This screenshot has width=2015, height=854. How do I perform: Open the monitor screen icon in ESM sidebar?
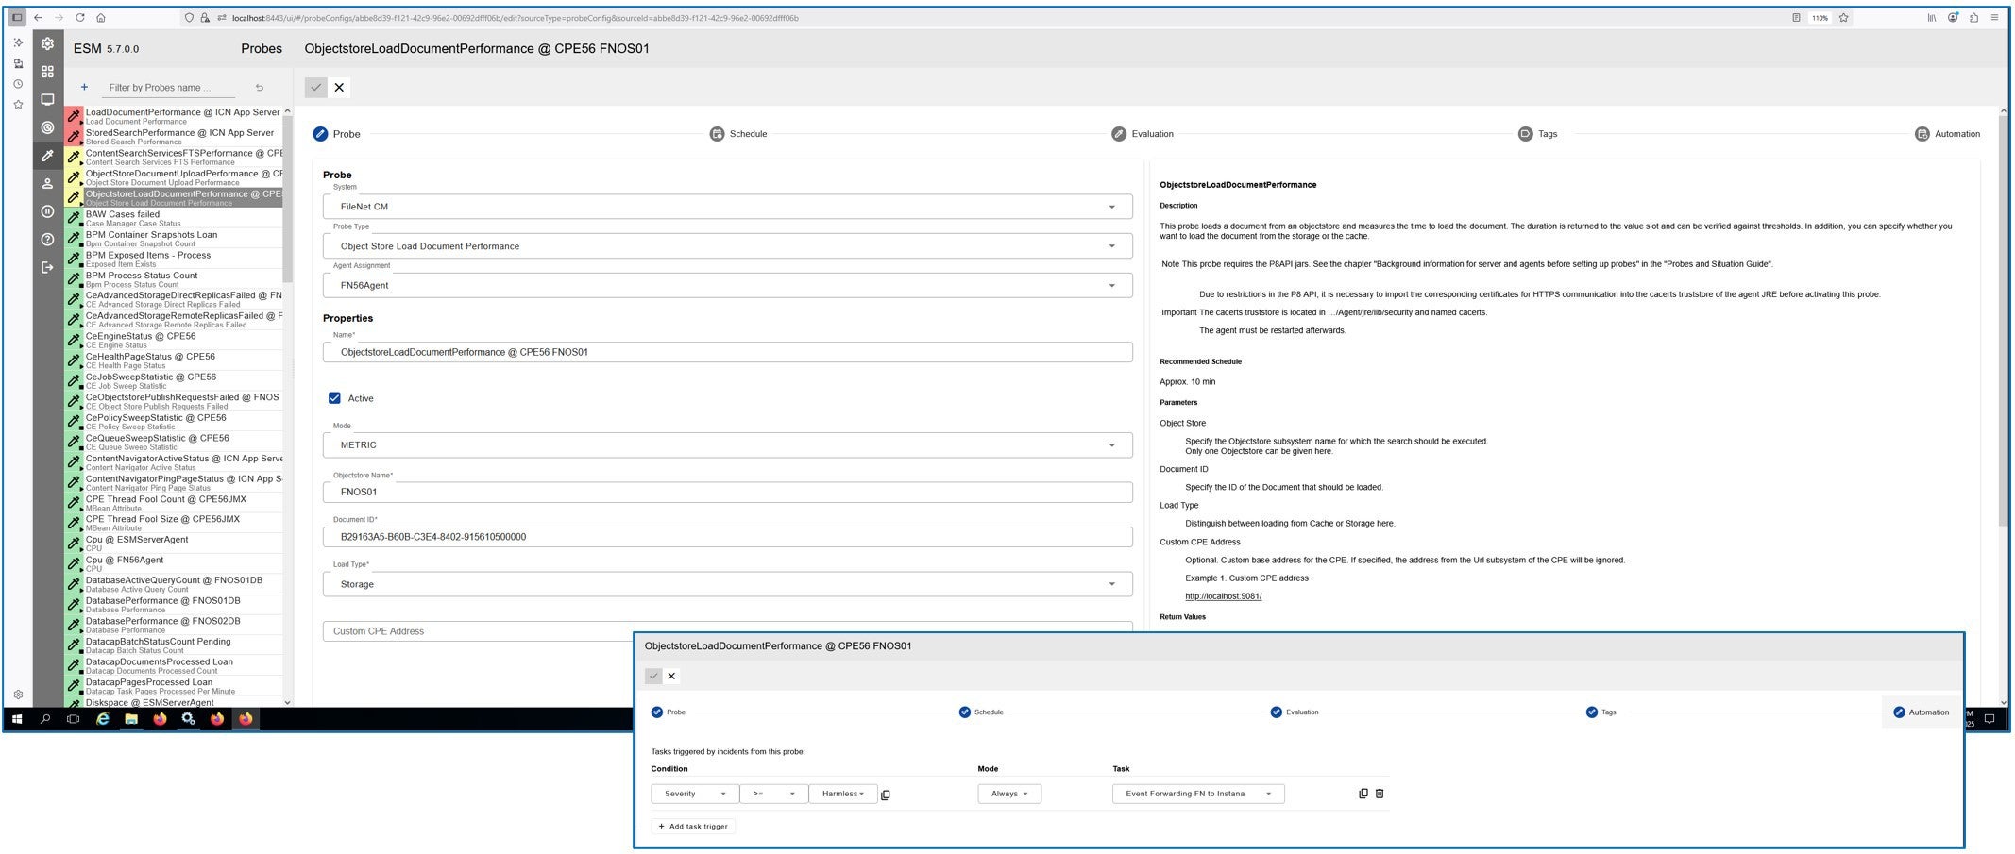pyautogui.click(x=47, y=99)
